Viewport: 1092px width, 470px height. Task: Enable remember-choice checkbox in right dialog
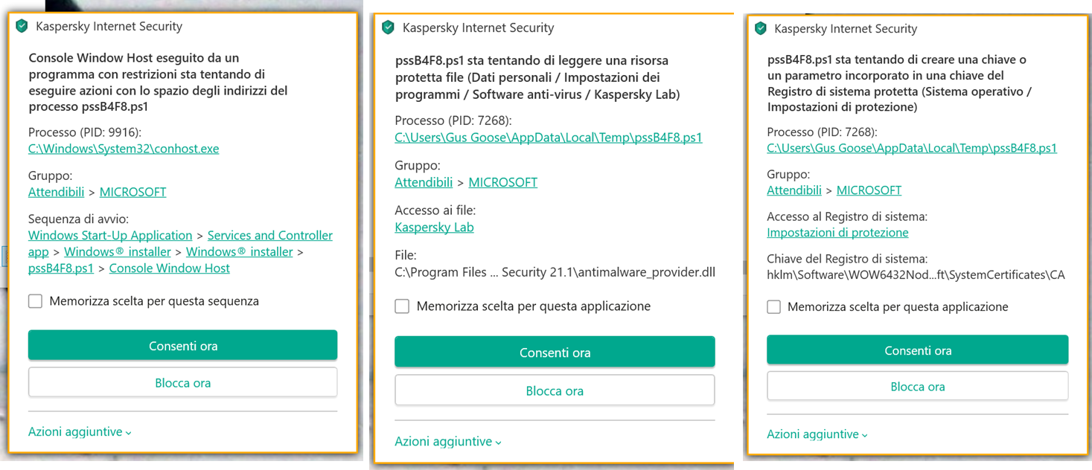click(x=774, y=307)
